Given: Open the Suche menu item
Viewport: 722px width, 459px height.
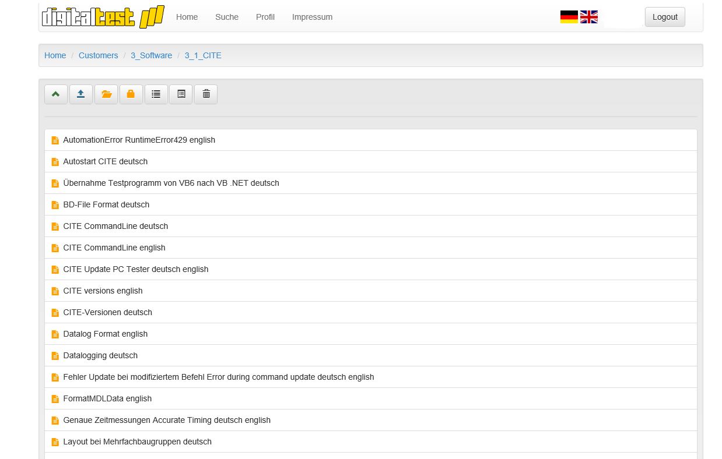Looking at the screenshot, I should pyautogui.click(x=227, y=17).
